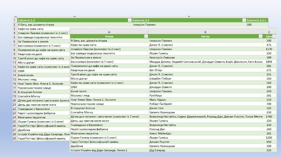Select the cell "Бог завжди подорожує інкогніто" in front table
The image size is (281, 157).
coord(93,53)
